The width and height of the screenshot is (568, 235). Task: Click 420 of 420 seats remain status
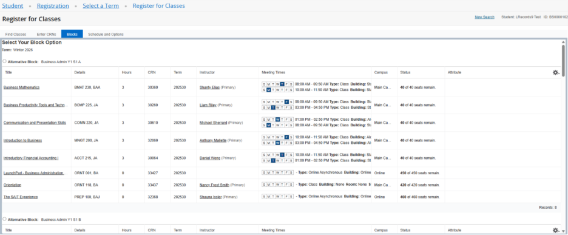click(x=419, y=185)
